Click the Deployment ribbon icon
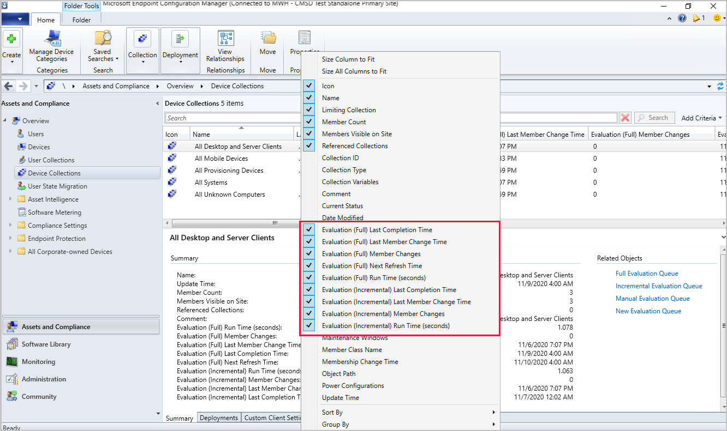 coord(180,39)
